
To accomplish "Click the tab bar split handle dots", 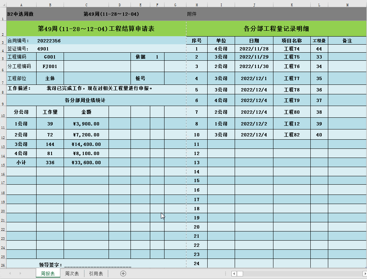I will (x=226, y=274).
